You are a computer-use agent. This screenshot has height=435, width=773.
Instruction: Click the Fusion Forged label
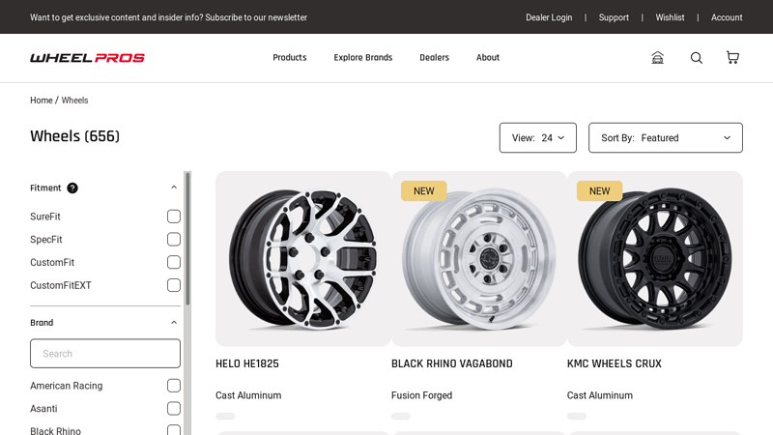(x=421, y=395)
